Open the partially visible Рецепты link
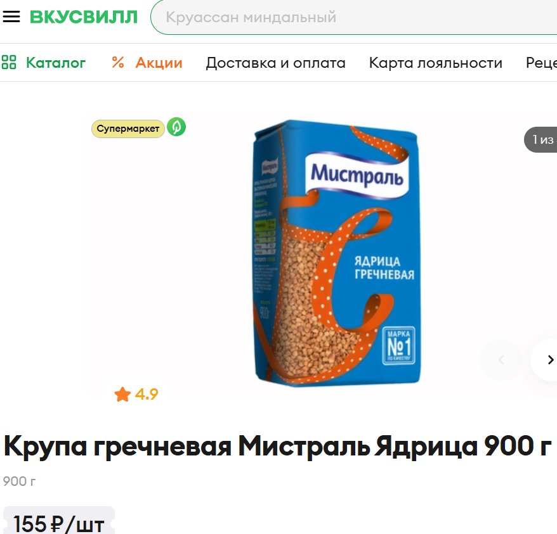 click(x=541, y=63)
